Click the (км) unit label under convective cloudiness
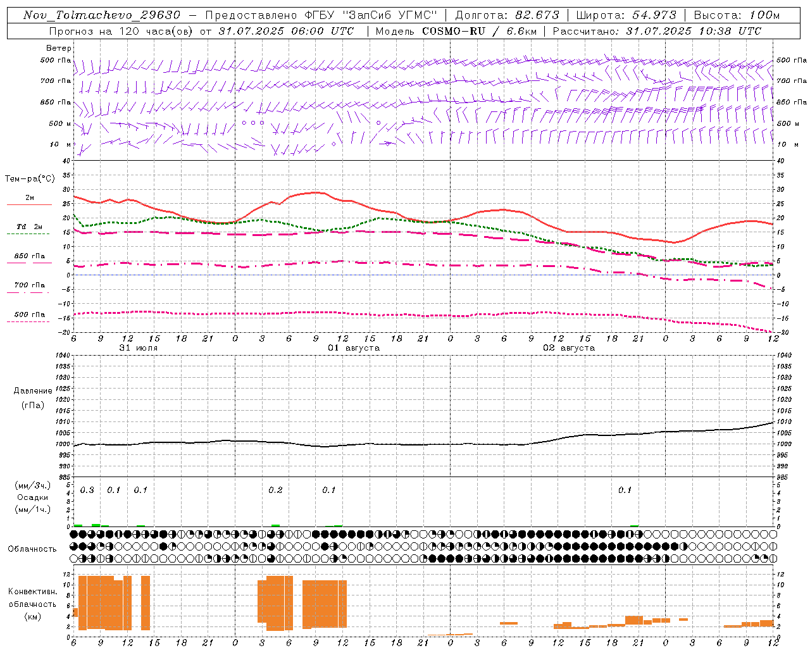810x648 pixels. [32, 616]
